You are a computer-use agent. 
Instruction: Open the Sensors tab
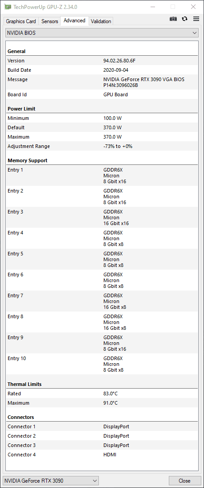[x=50, y=21]
